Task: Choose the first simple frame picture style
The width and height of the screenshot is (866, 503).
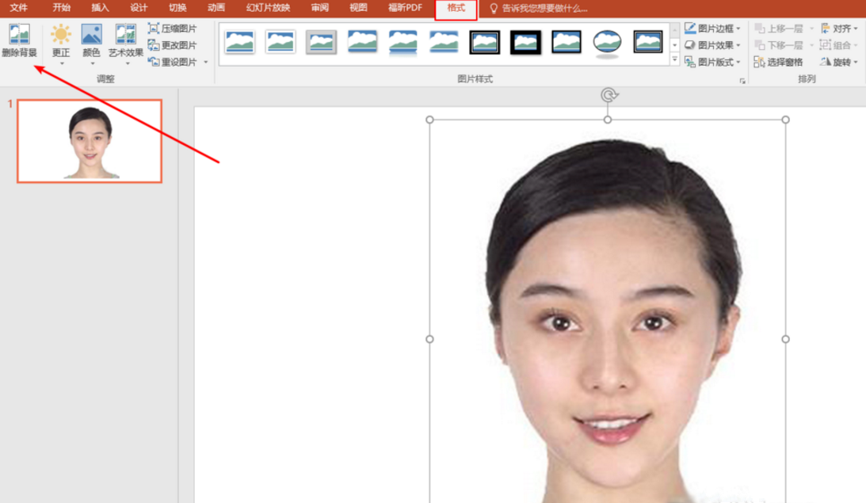Action: 240,42
